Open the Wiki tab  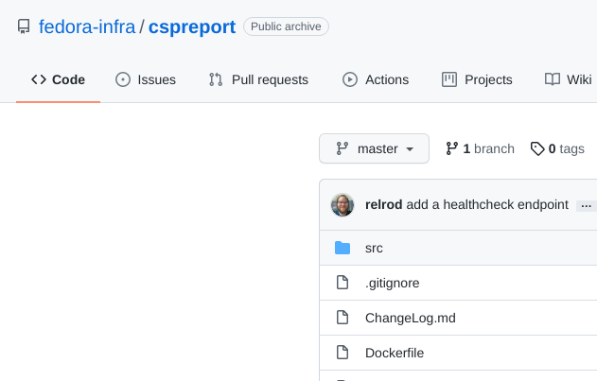click(x=568, y=79)
